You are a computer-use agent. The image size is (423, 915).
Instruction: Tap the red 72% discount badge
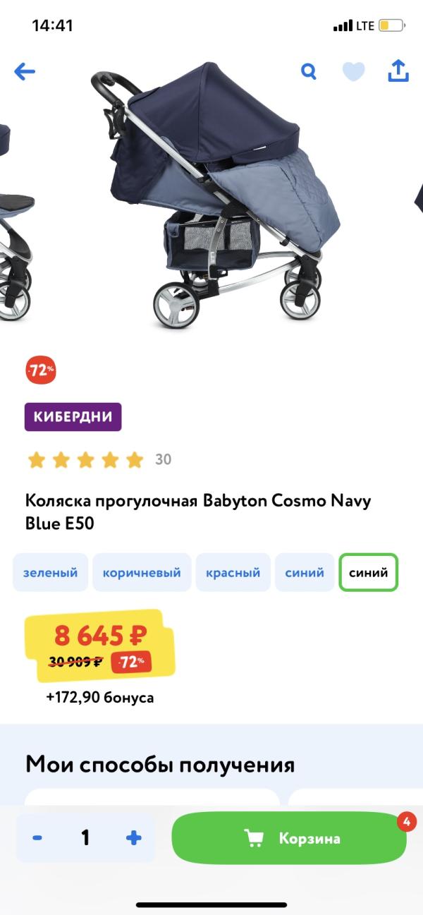(x=41, y=370)
